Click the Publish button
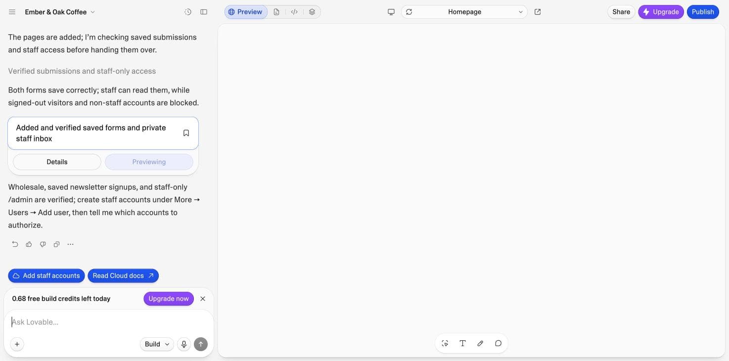This screenshot has height=361, width=729. (x=703, y=12)
